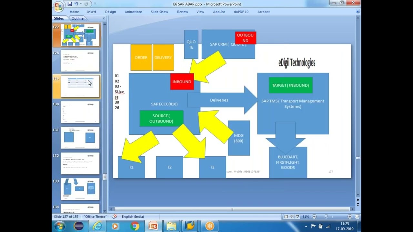The width and height of the screenshot is (413, 232).
Task: Open the Insert ribbon tab
Action: 92,12
